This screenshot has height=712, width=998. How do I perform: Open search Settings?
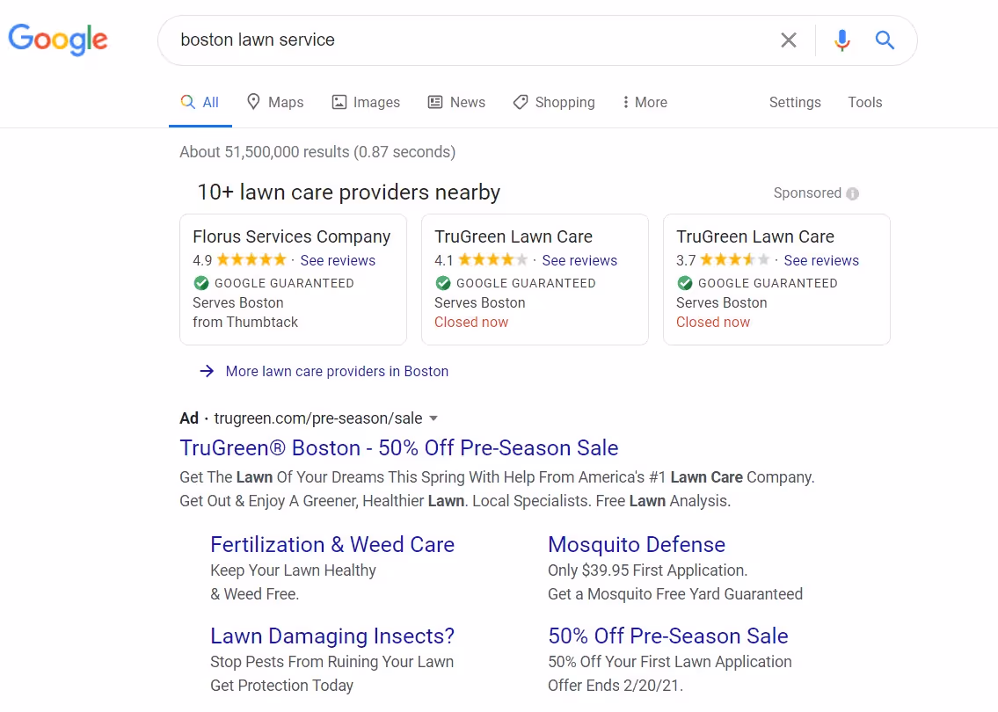click(795, 103)
